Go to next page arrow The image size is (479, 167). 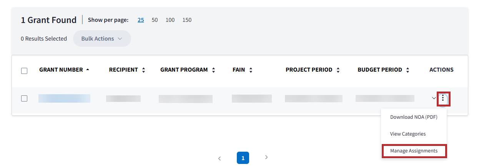tap(266, 157)
